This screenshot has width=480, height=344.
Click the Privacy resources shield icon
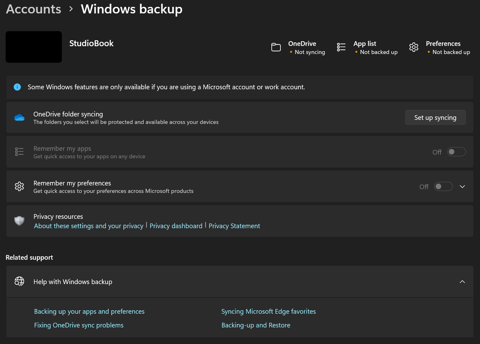coord(19,221)
